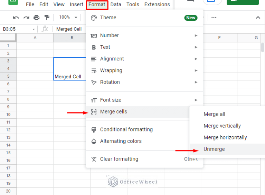
Task: Open the more toolbar options ellipsis
Action: tap(214, 18)
